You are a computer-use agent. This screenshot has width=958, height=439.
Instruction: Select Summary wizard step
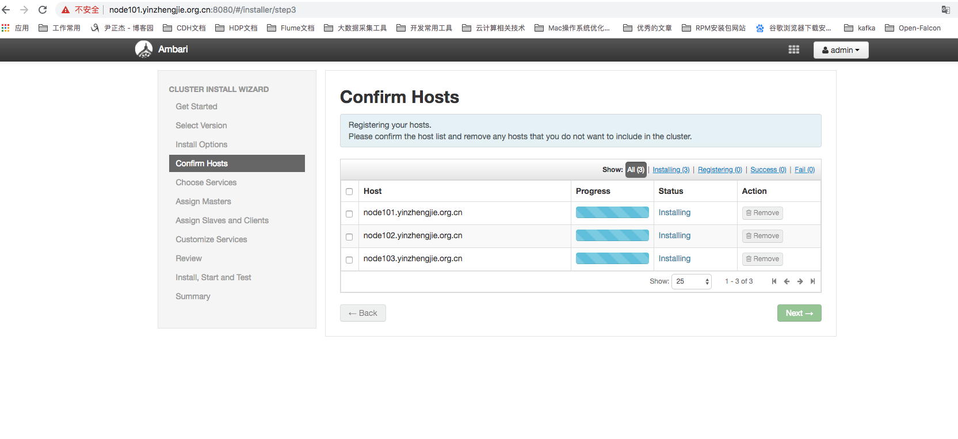pos(193,296)
